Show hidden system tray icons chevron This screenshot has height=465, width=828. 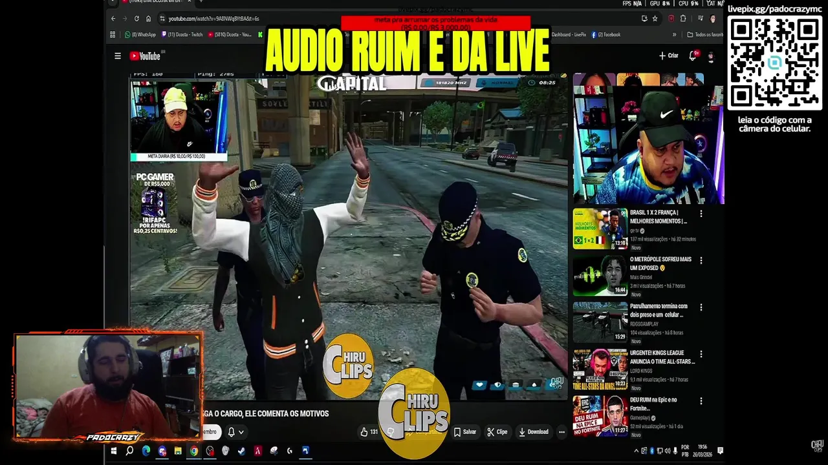[x=636, y=451]
